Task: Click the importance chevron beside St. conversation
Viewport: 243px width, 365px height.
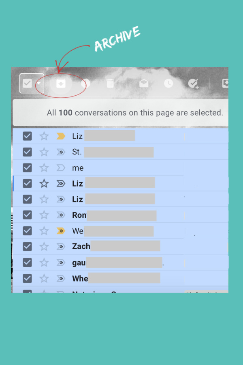Action: (61, 152)
